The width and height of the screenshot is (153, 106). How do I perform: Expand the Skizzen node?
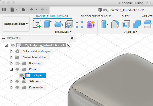(11, 81)
